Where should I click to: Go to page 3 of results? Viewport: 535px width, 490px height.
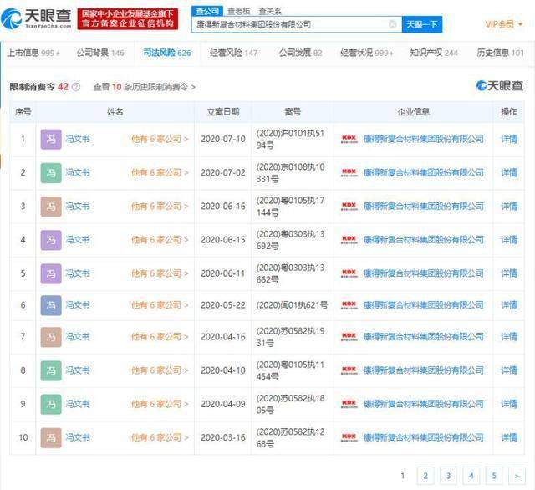448,476
